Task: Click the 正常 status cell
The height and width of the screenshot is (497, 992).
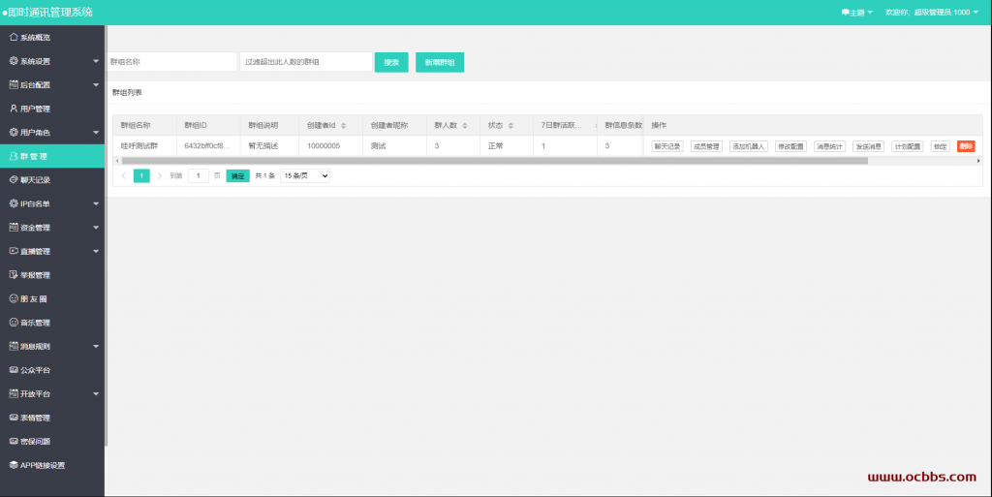Action: [506, 145]
